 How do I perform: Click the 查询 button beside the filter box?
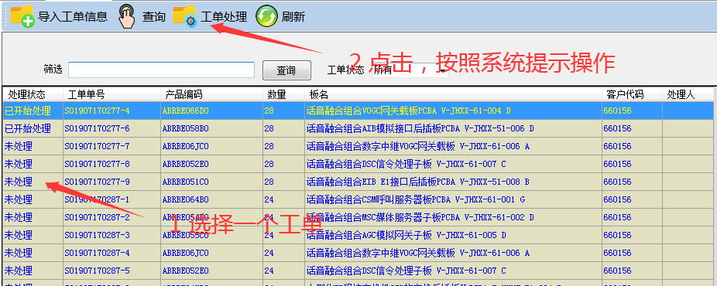286,70
